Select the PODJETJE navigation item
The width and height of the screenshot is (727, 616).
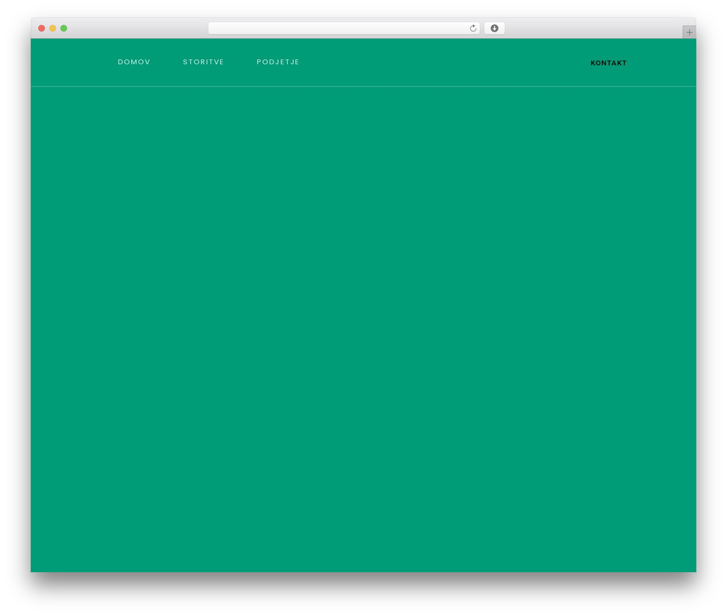point(278,62)
